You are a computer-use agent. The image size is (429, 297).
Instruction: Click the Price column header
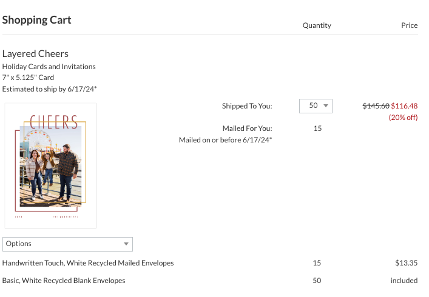[410, 25]
